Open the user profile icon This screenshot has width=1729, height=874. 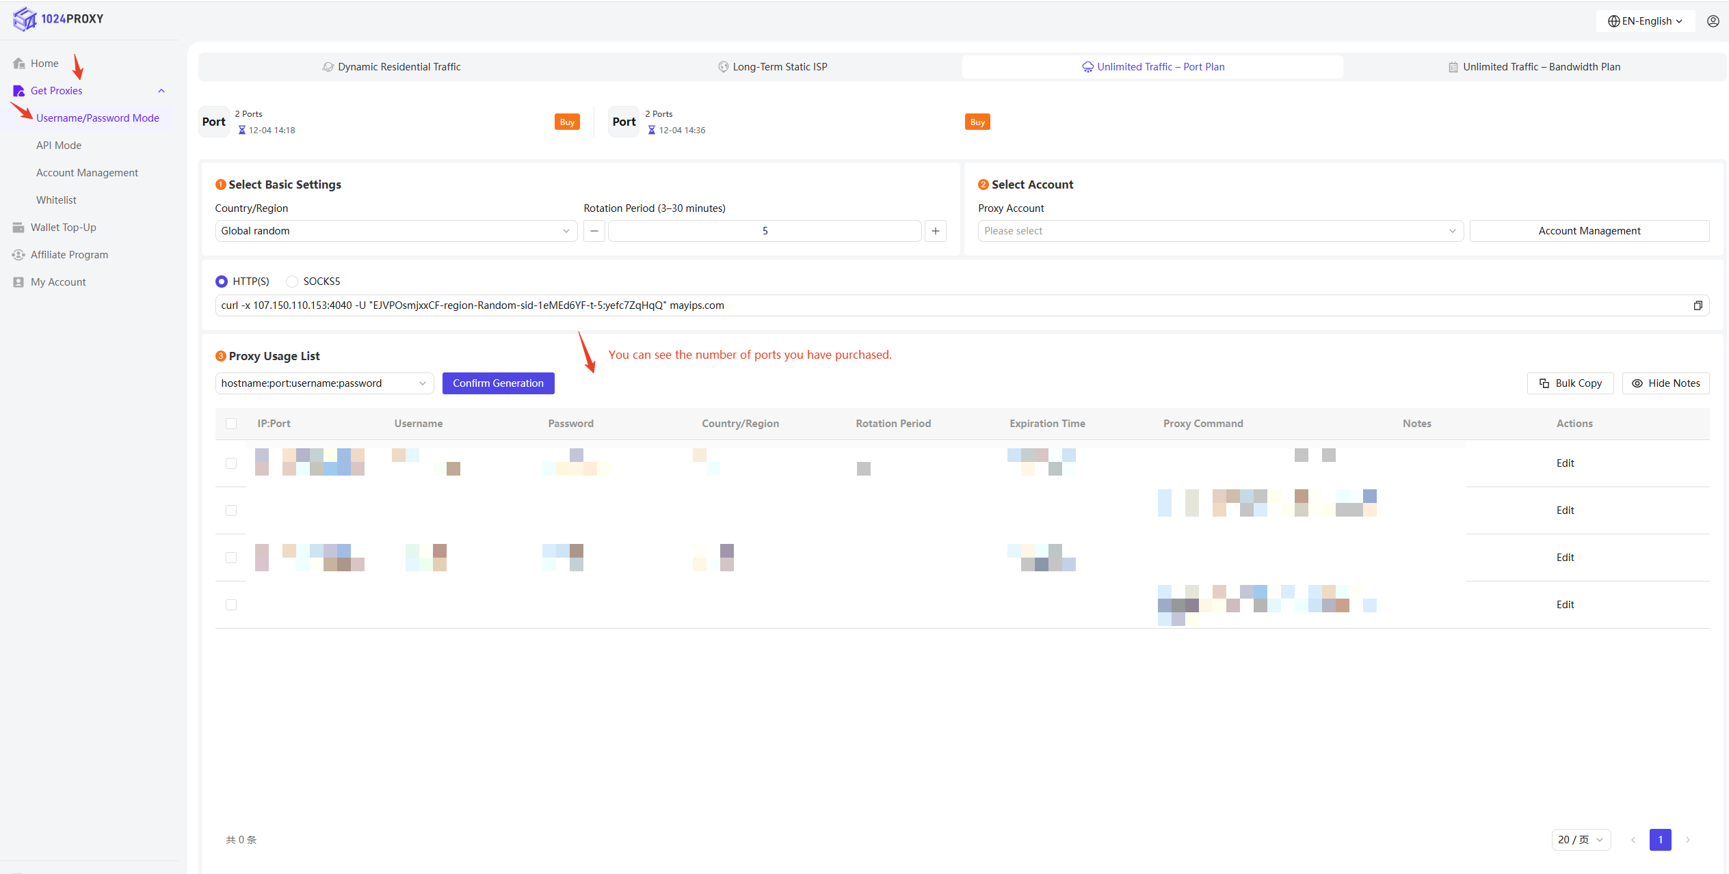(1713, 21)
